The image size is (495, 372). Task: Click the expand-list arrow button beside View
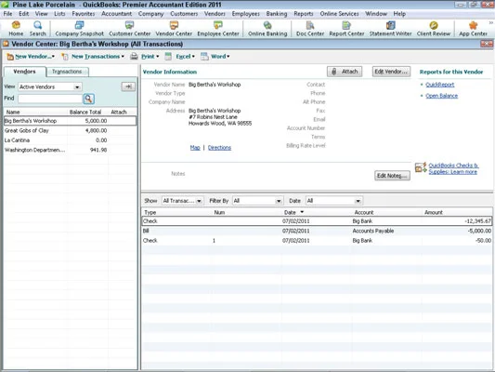(128, 86)
